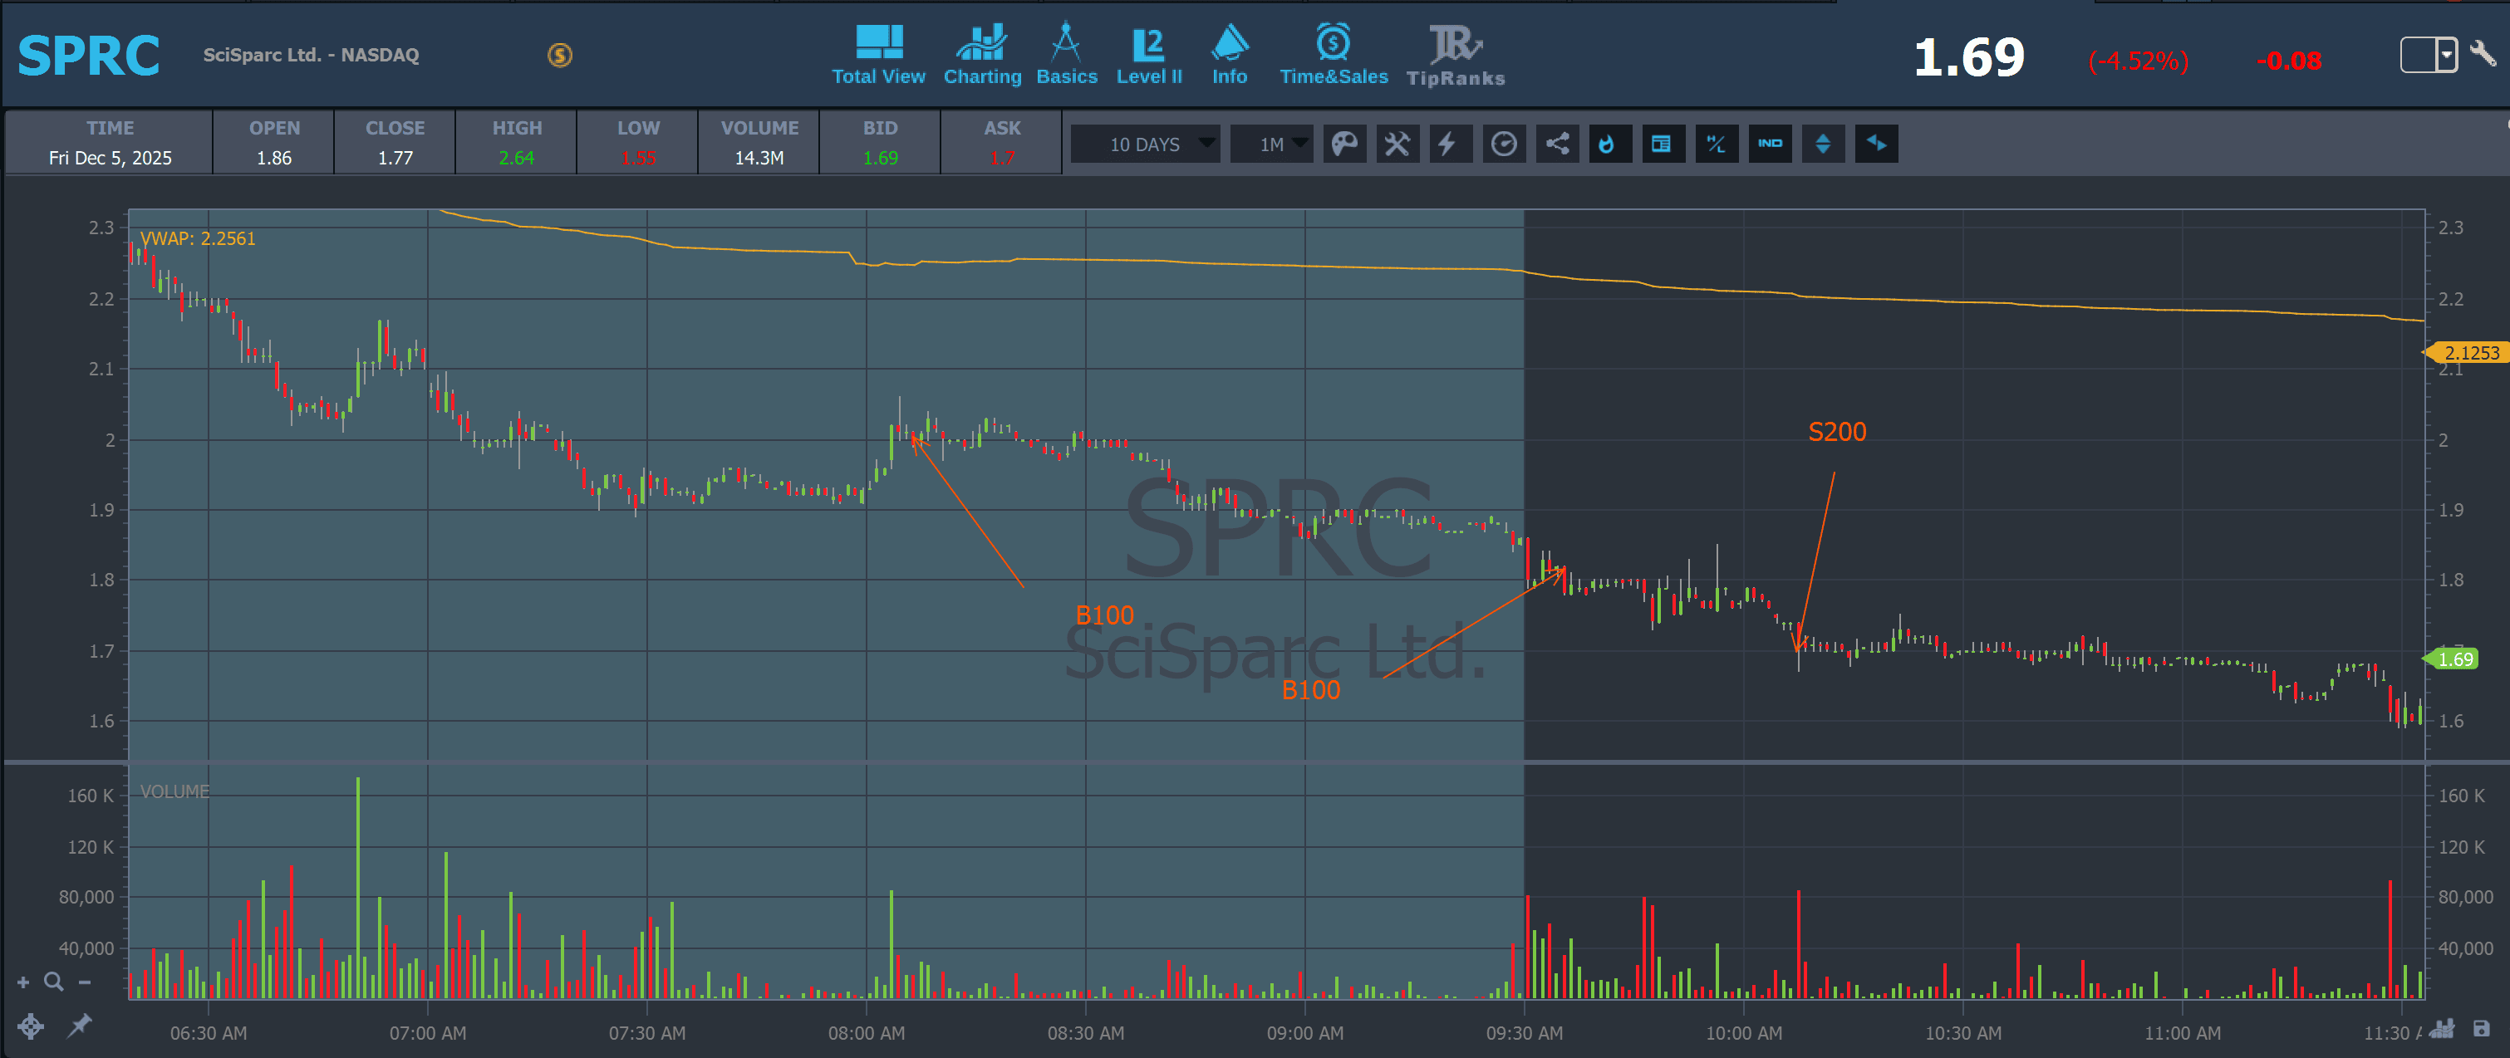Click the hammer and wrench tools icon
Viewport: 2510px width, 1058px height.
[1397, 144]
